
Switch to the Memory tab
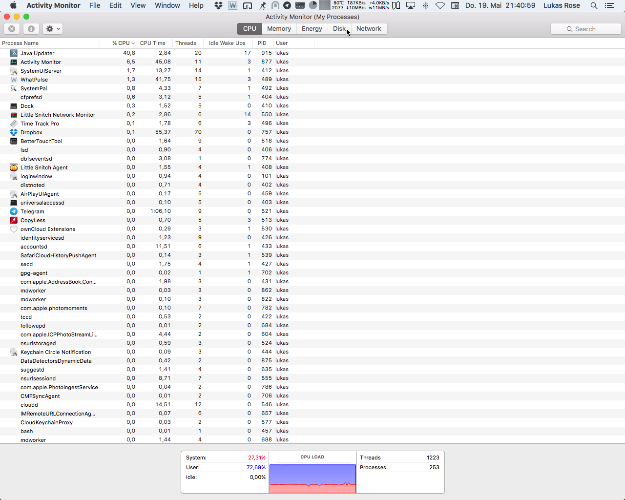pyautogui.click(x=279, y=29)
